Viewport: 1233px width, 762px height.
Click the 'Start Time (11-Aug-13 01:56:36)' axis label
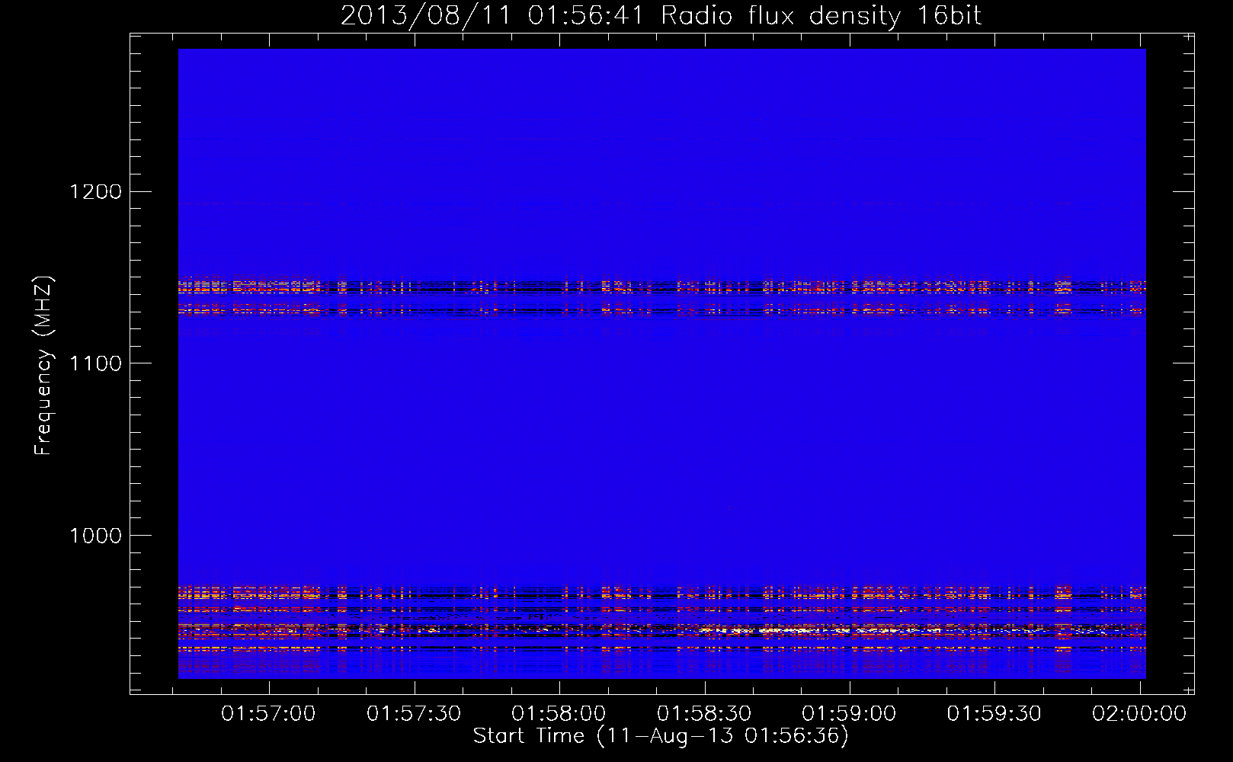click(661, 736)
